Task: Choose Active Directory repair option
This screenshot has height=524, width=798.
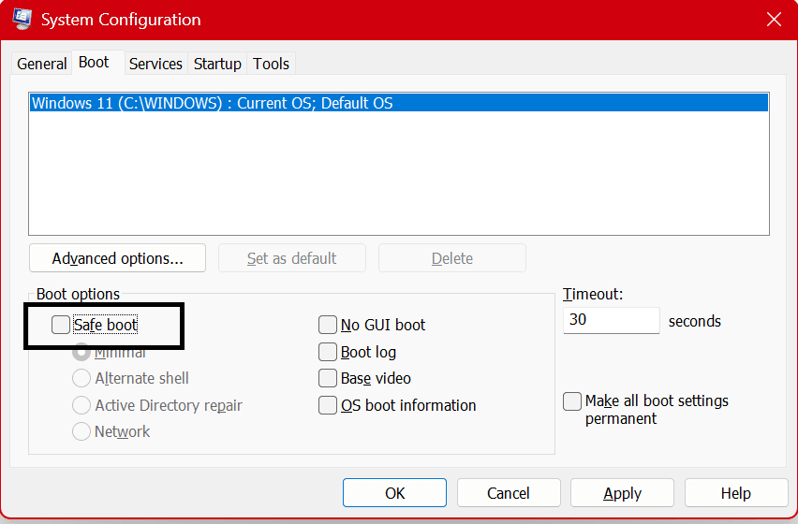Action: point(81,405)
